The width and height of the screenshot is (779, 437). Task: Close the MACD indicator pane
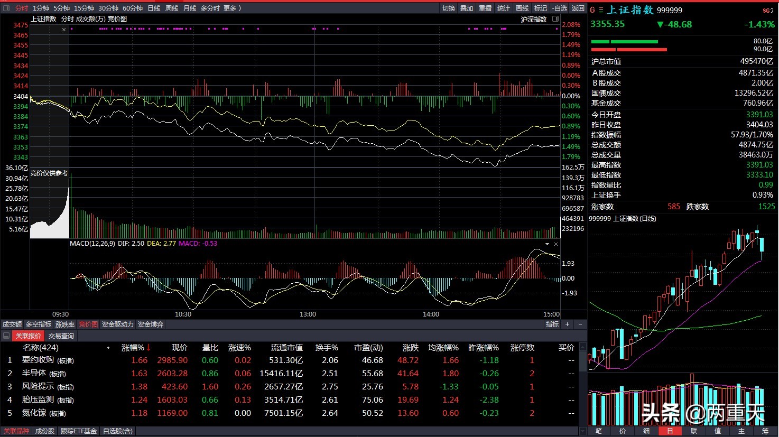point(555,244)
